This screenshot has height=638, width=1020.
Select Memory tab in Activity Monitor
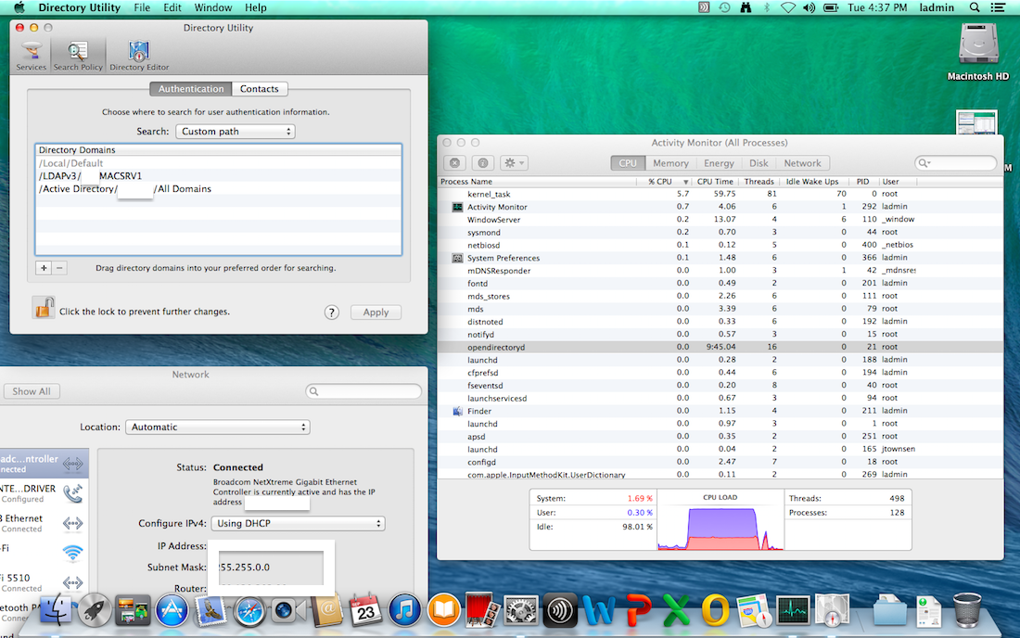point(670,163)
